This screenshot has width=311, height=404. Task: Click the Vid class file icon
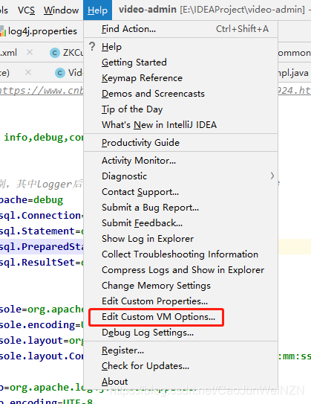[60, 73]
